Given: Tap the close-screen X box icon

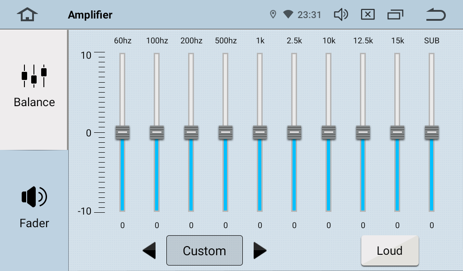Looking at the screenshot, I should (368, 15).
